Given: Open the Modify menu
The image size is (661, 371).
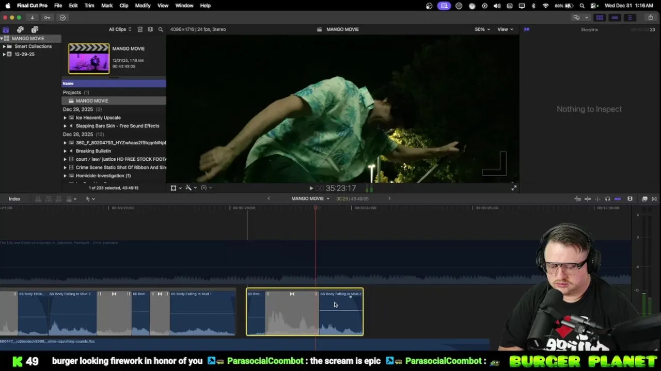Looking at the screenshot, I should click(x=143, y=6).
